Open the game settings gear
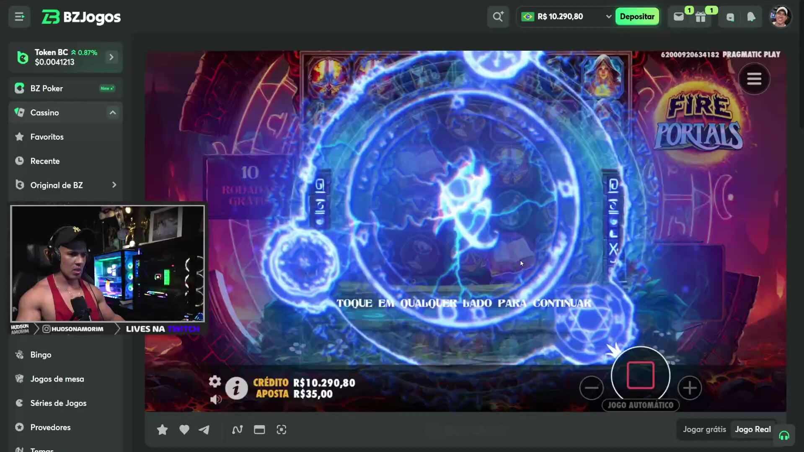This screenshot has width=804, height=452. [215, 381]
